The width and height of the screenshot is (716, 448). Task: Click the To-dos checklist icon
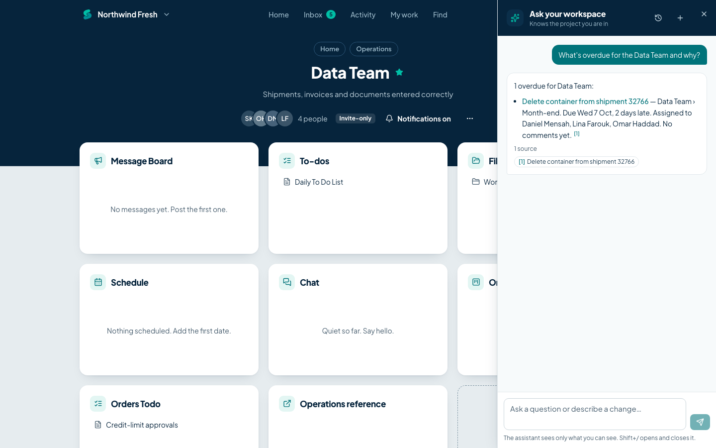pyautogui.click(x=287, y=161)
